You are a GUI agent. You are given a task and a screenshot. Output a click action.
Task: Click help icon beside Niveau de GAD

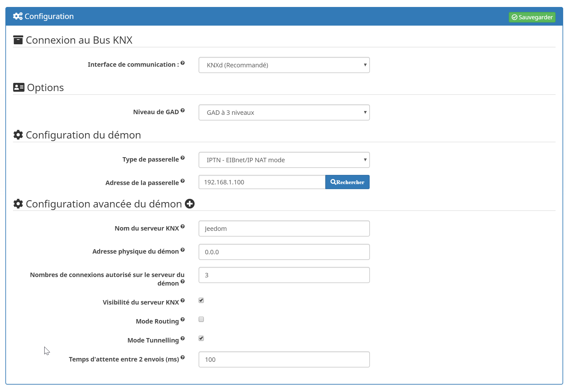pyautogui.click(x=182, y=110)
